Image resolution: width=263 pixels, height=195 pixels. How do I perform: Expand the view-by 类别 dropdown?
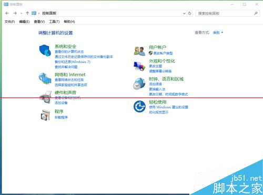[218, 32]
